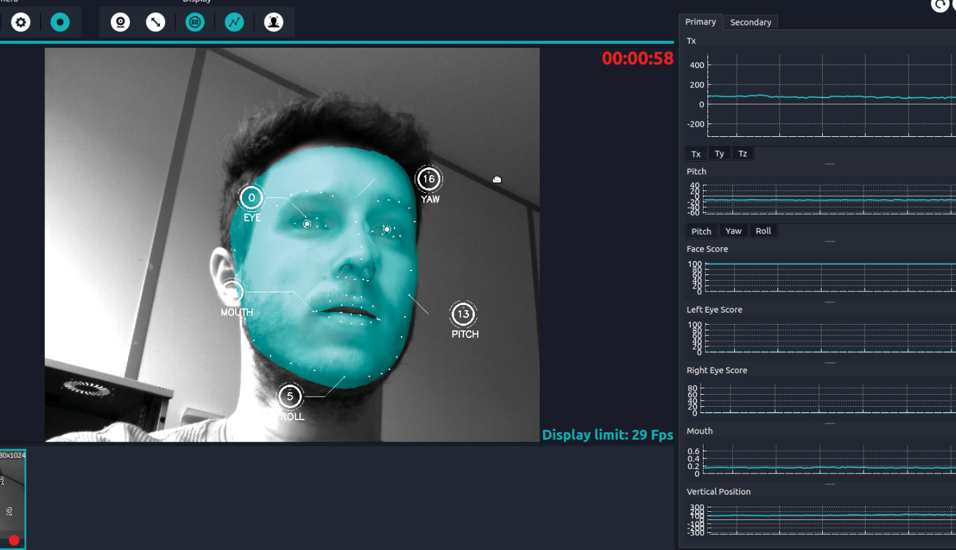Click the refresh icon above the graphs
Screen dimensions: 956x550
939,5
